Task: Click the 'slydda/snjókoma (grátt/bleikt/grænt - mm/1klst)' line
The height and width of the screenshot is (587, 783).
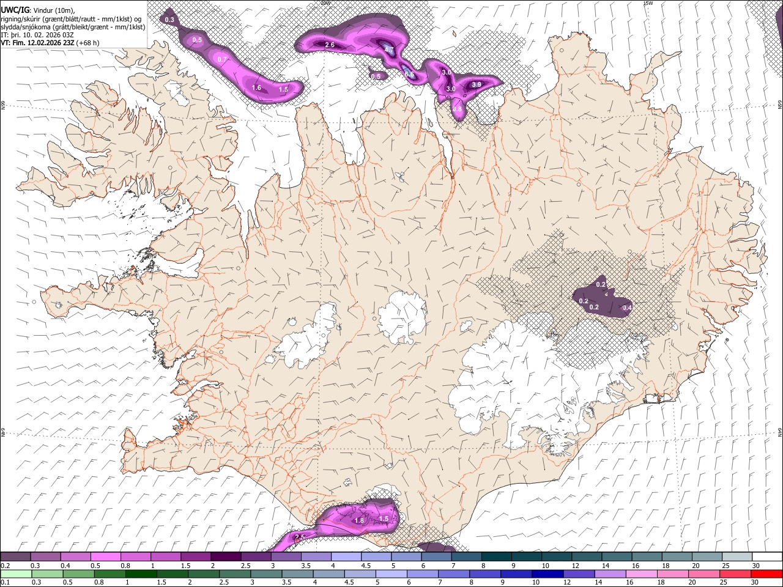Action: coord(73,27)
